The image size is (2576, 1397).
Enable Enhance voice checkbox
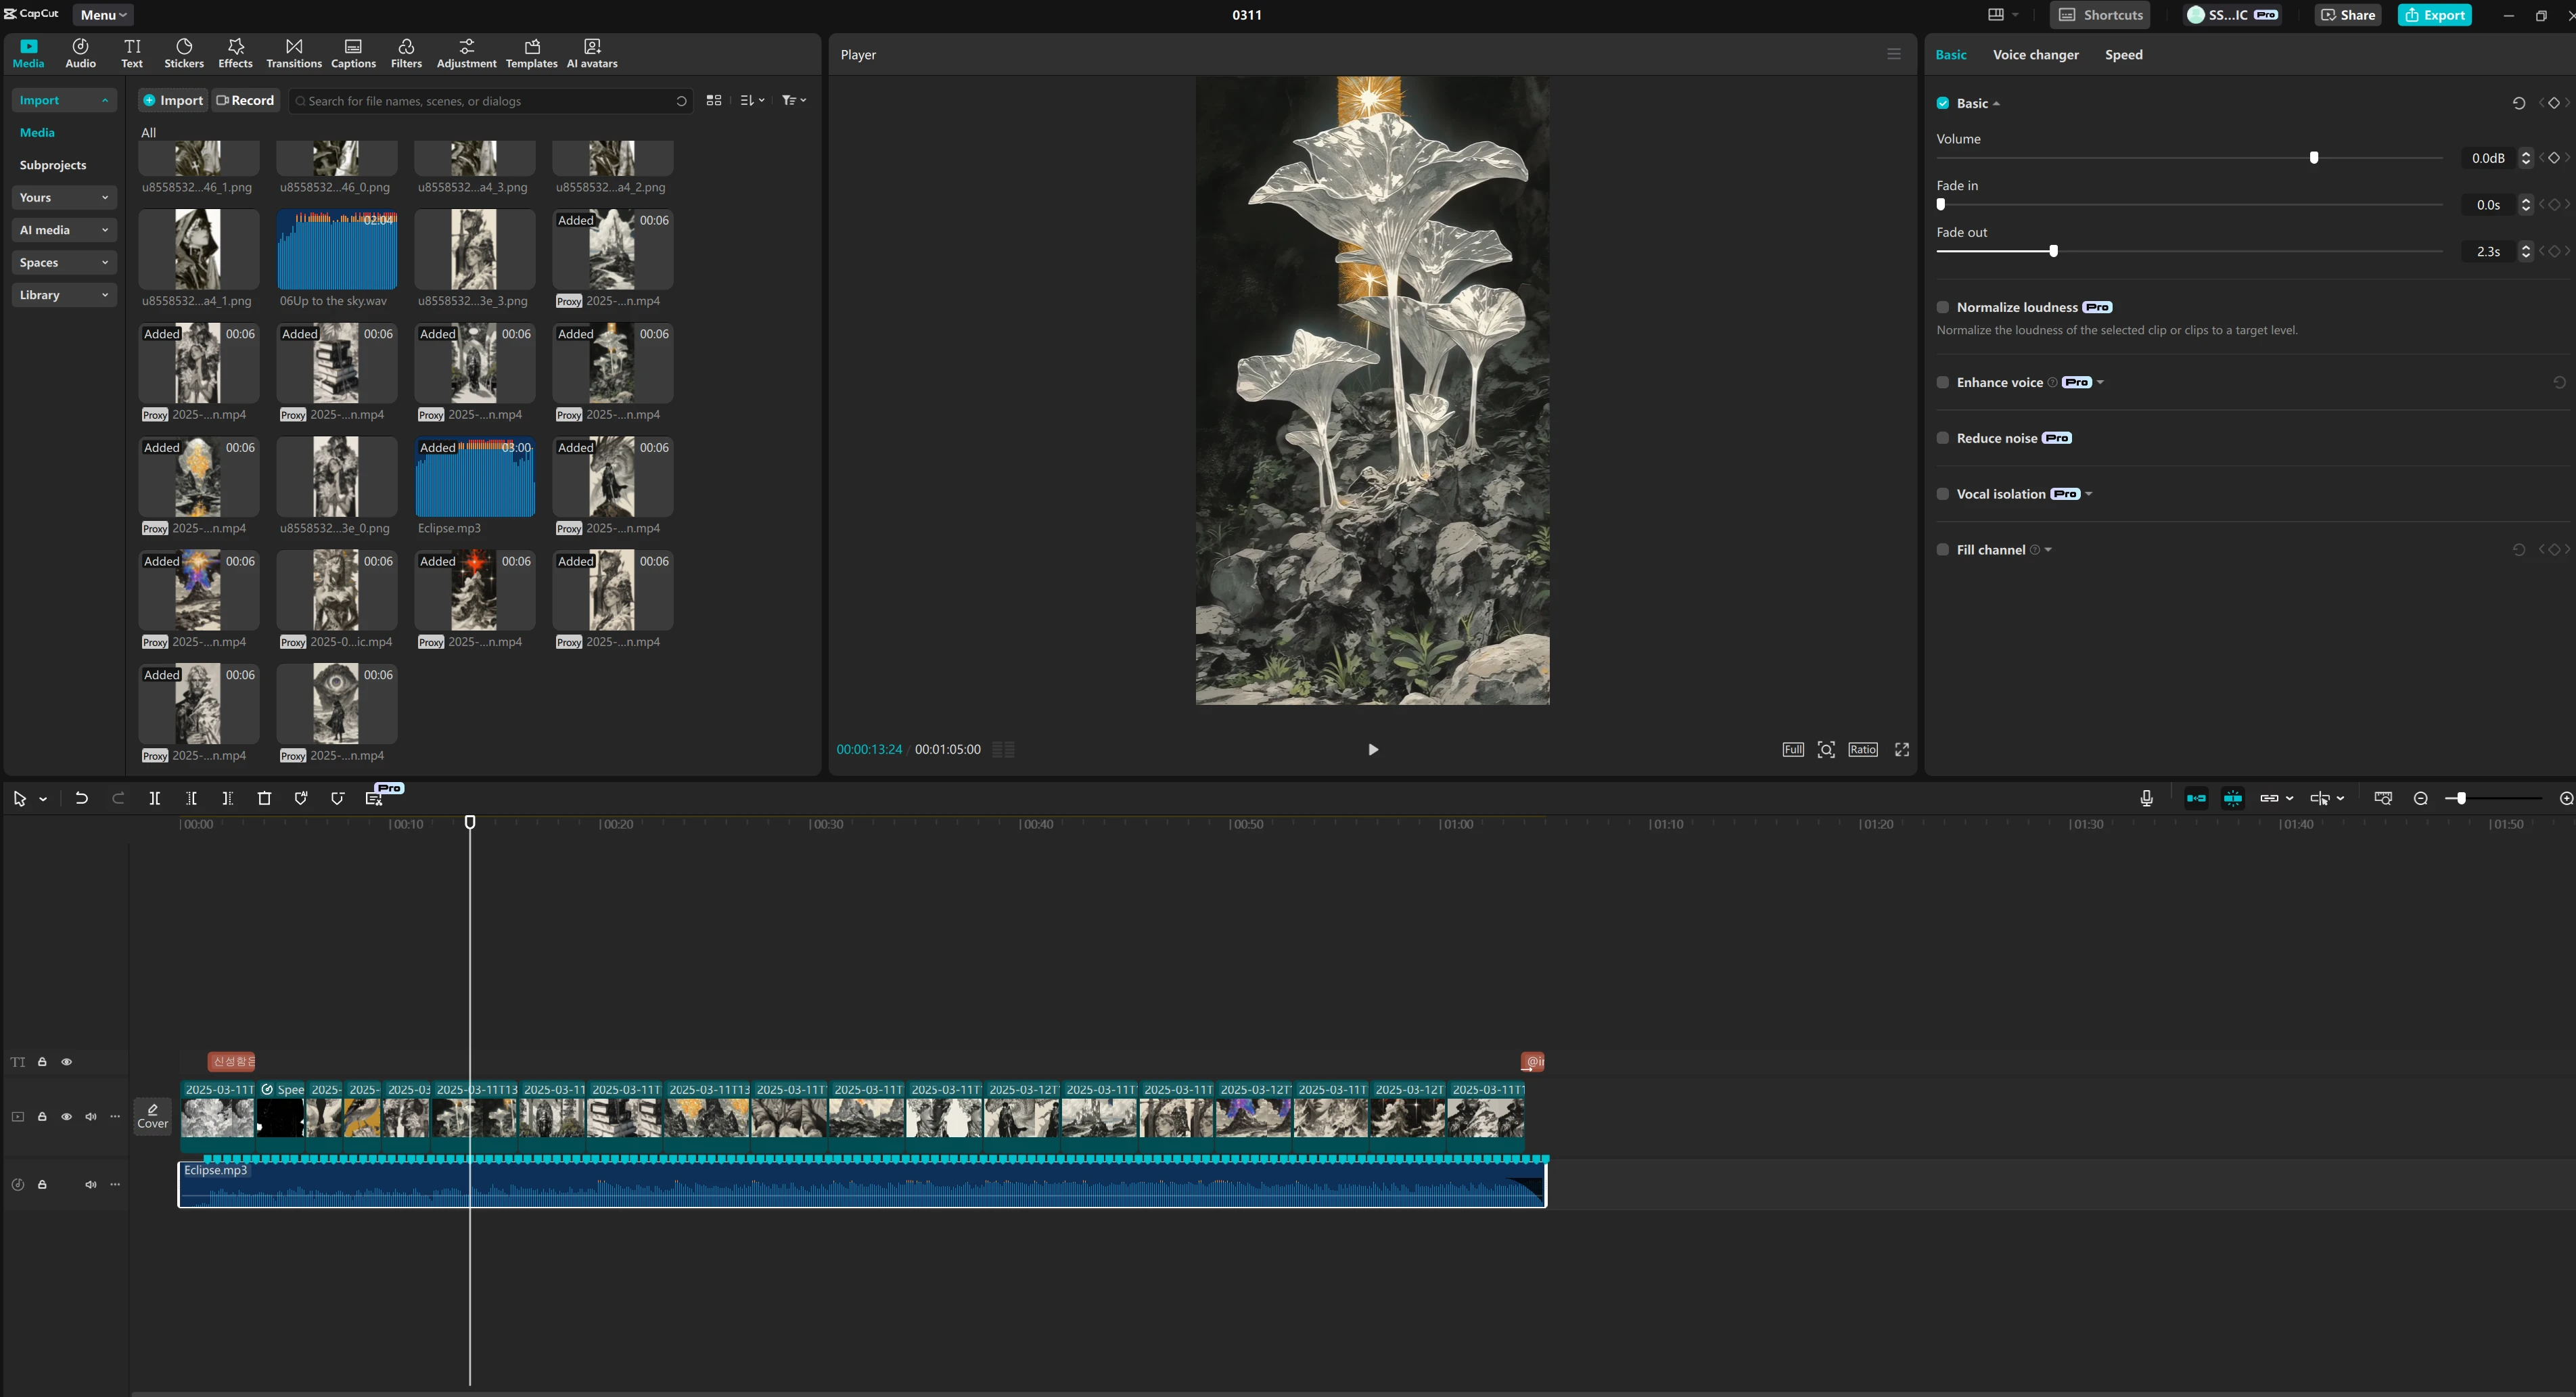pos(1943,382)
